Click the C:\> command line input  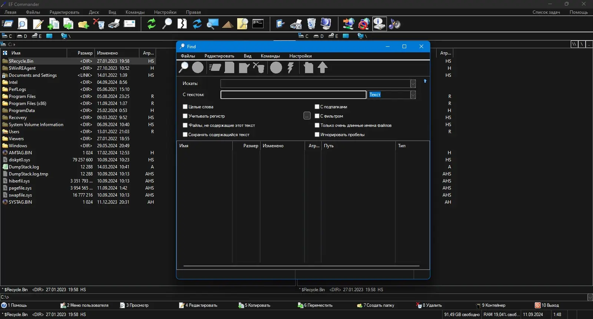294,297
